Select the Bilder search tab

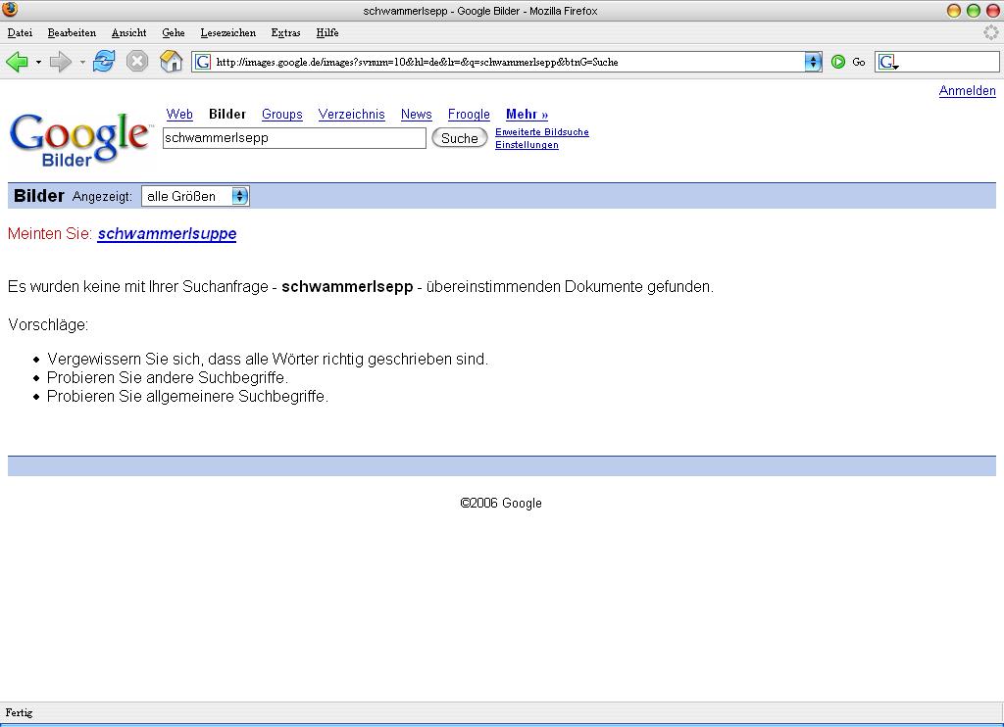(x=227, y=115)
